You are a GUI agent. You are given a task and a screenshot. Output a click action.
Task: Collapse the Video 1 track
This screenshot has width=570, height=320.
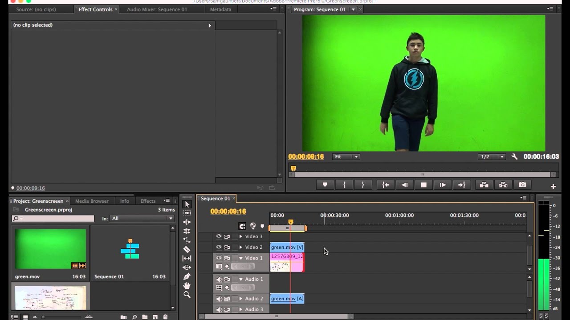pyautogui.click(x=241, y=258)
